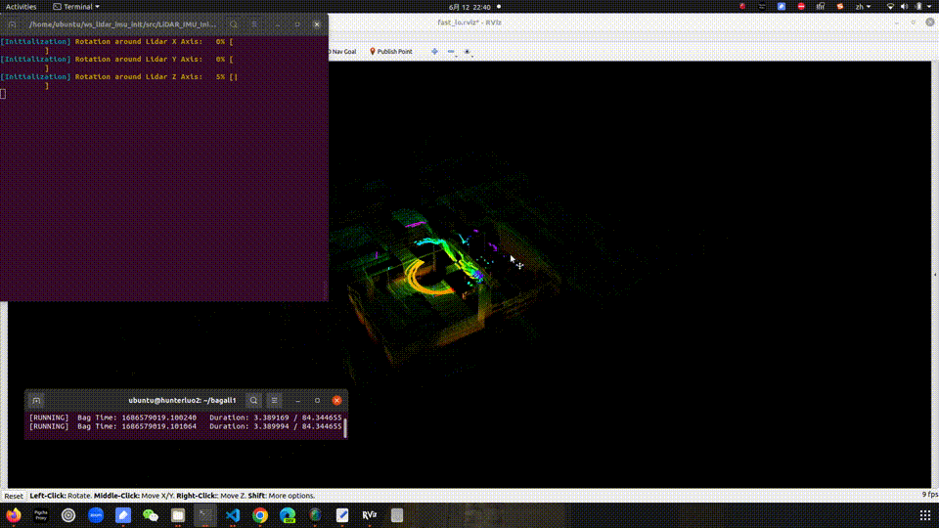Launch Firefox from the dock
The height and width of the screenshot is (528, 939).
tap(13, 515)
